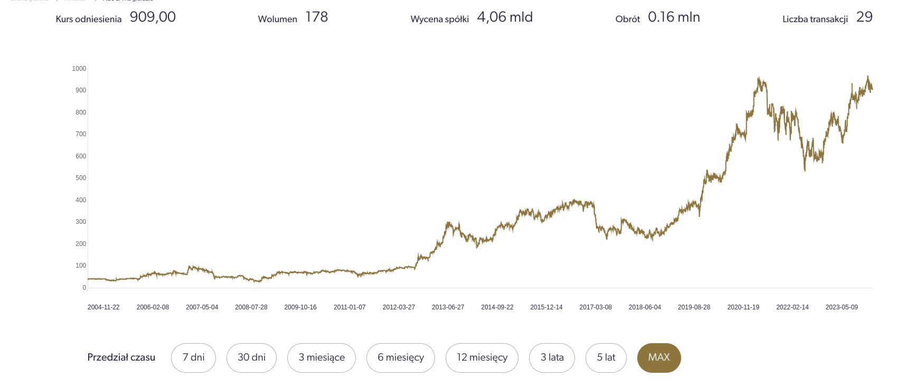
Task: Show the 6 miesięcy price history
Action: tap(401, 357)
